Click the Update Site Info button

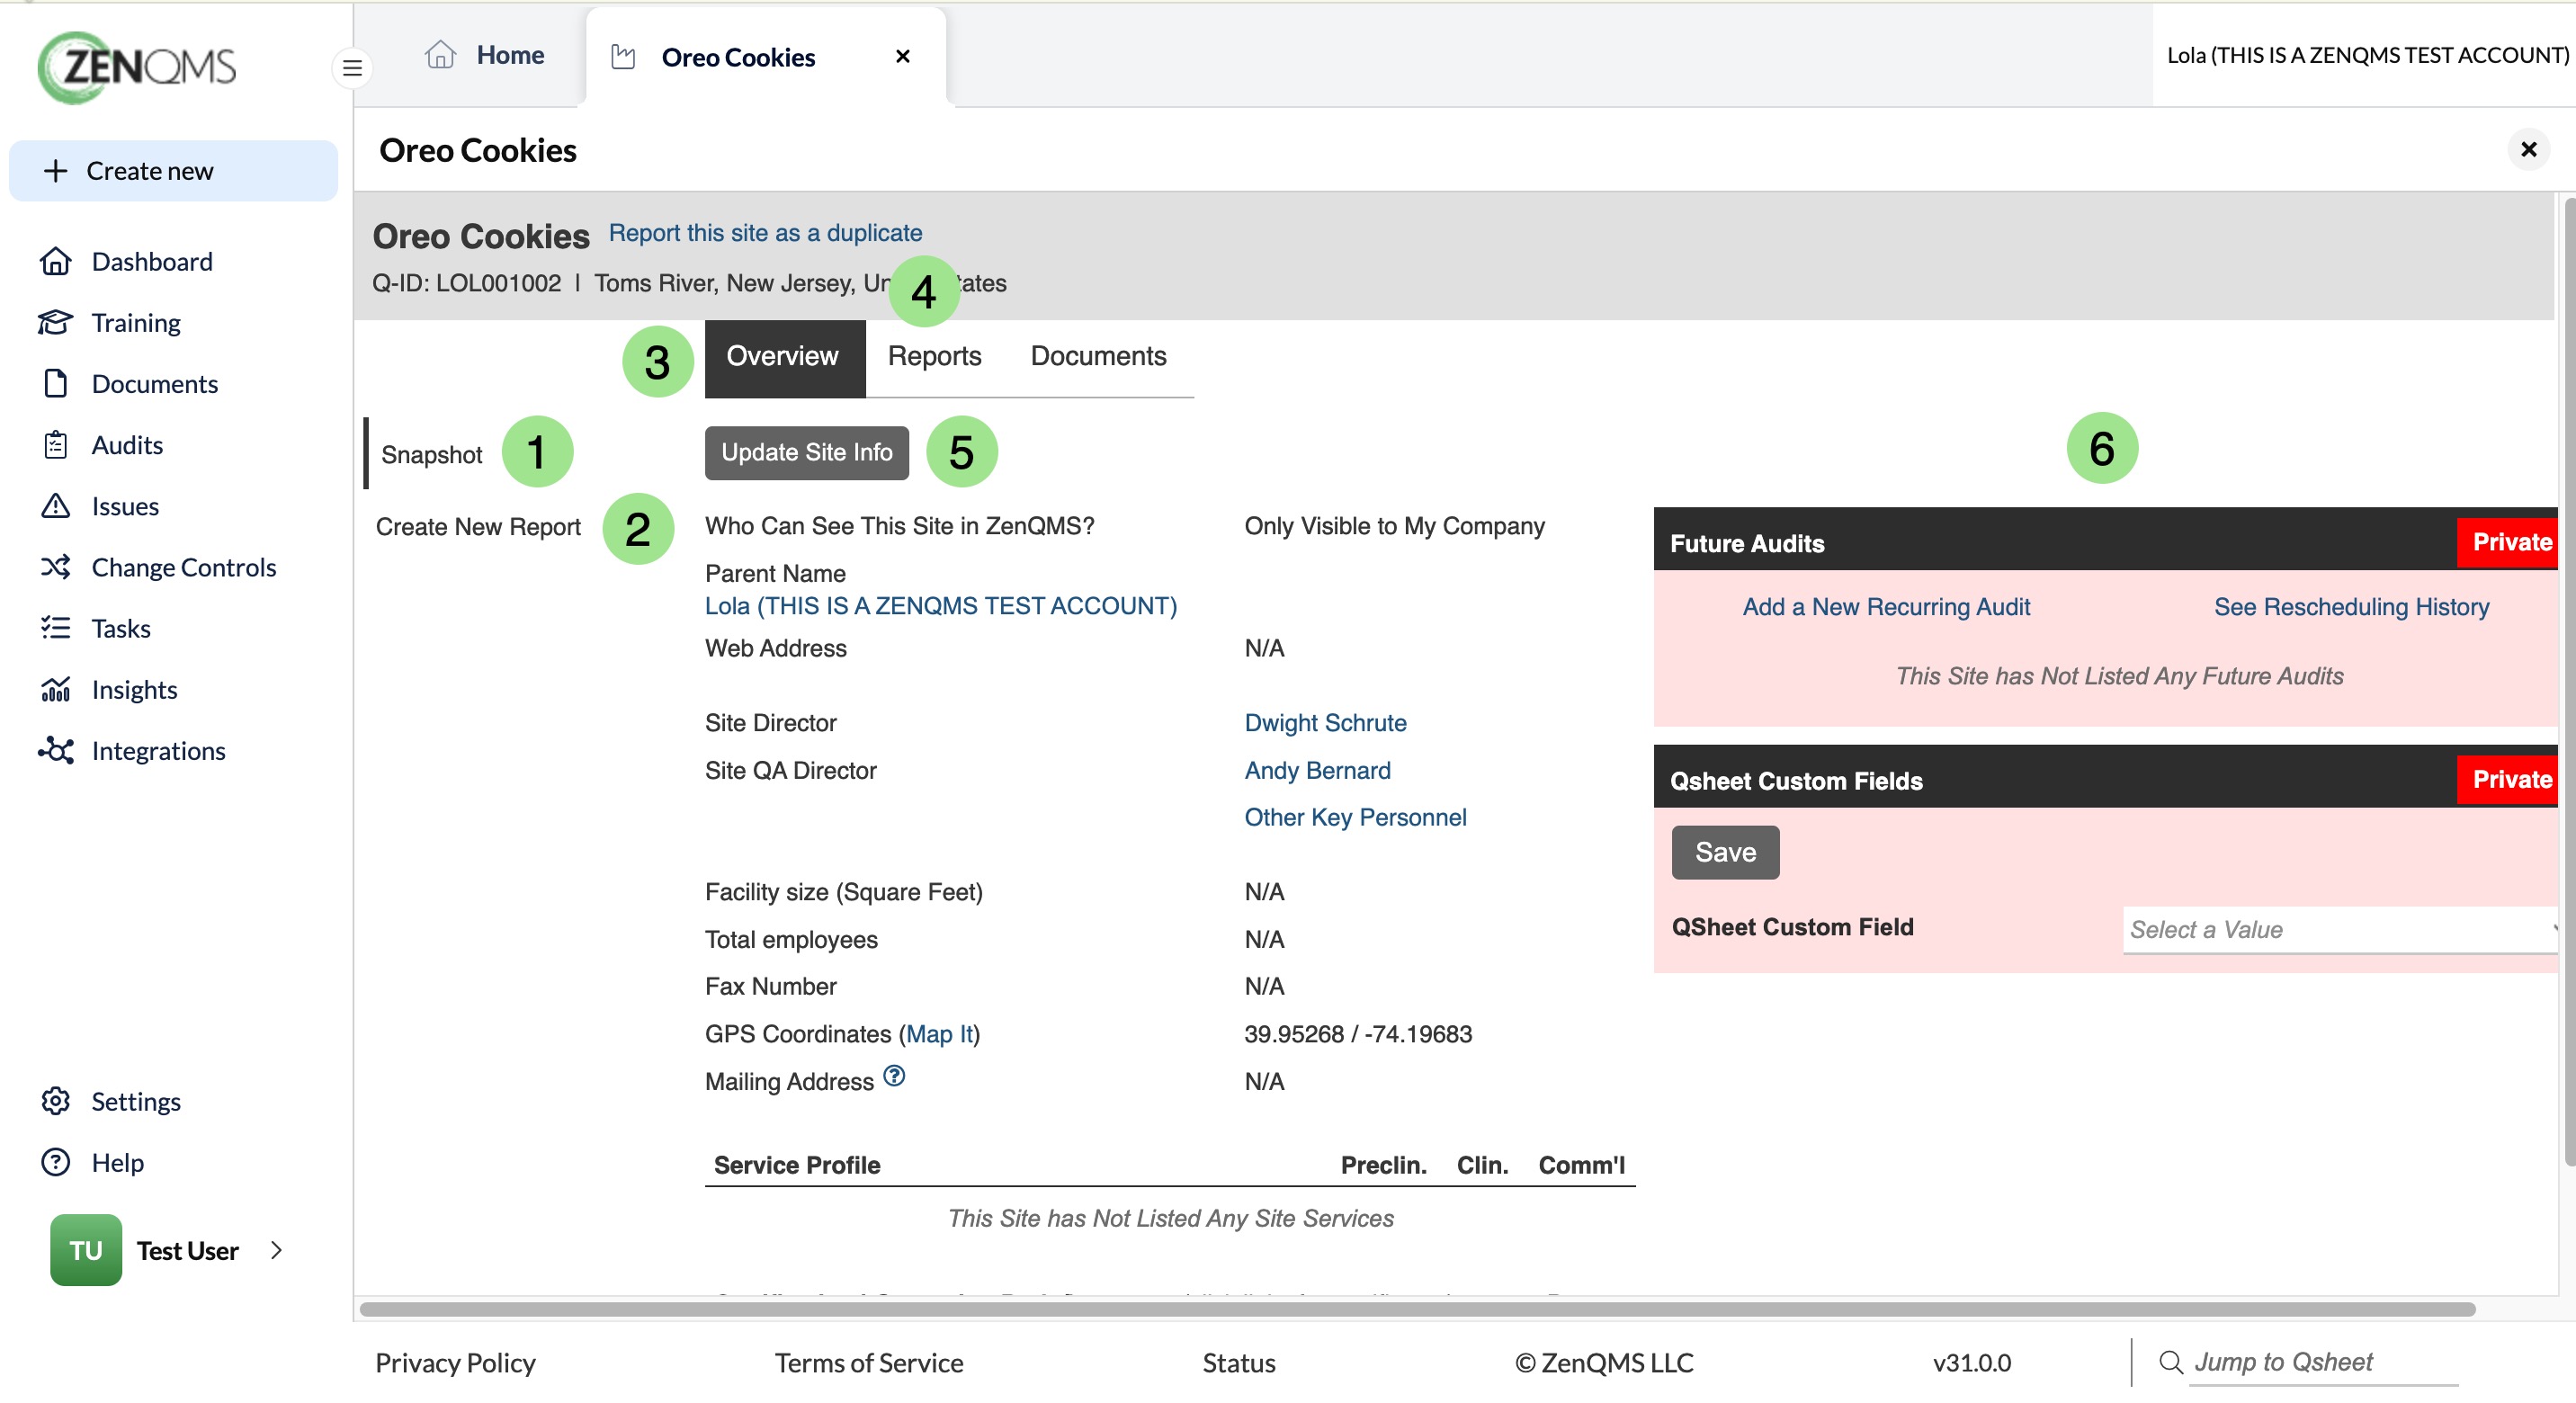pyautogui.click(x=806, y=453)
